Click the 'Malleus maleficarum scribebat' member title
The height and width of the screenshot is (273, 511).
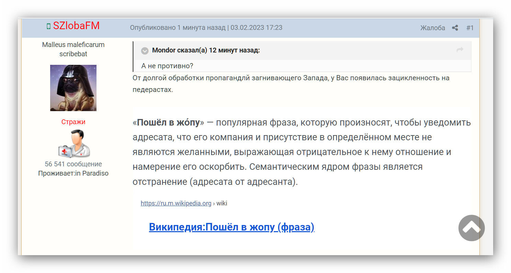click(x=73, y=49)
